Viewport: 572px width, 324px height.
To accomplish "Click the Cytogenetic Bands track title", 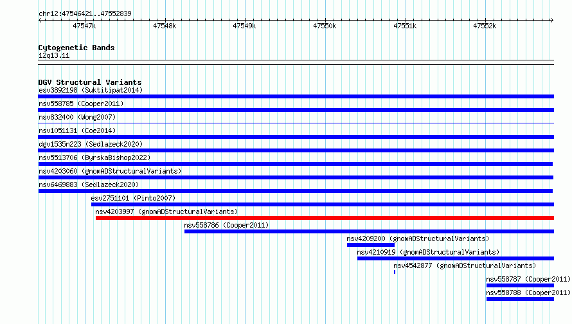I will (x=76, y=48).
